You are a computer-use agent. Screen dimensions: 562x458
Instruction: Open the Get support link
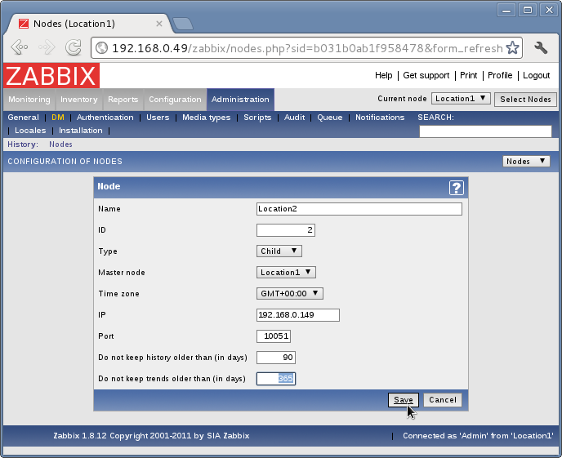[426, 75]
